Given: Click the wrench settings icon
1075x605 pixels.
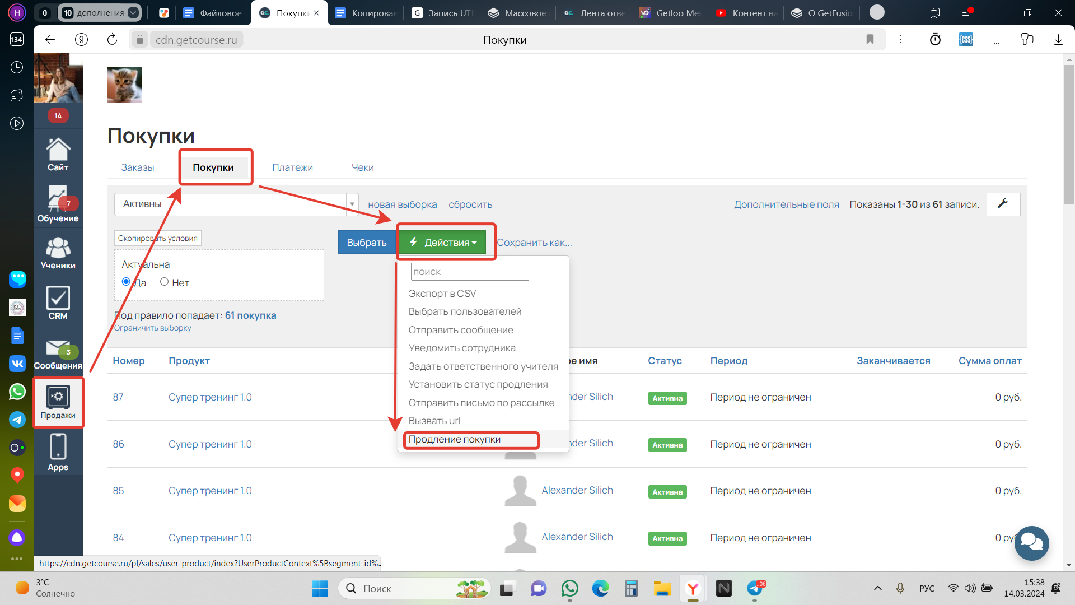Looking at the screenshot, I should click(1003, 204).
